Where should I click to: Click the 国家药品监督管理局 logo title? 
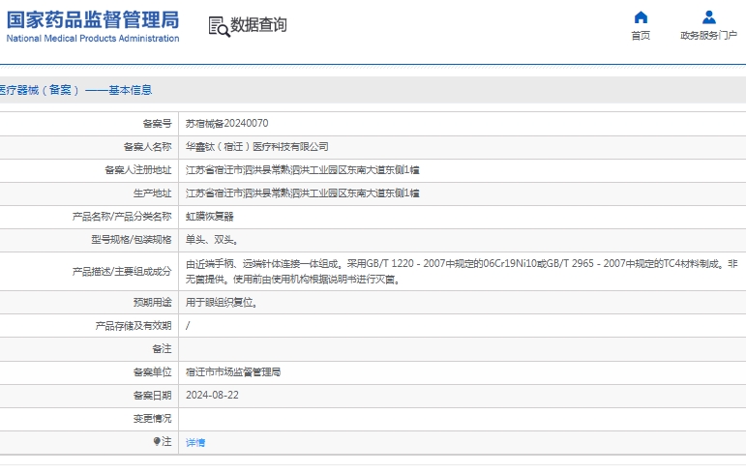pos(93,20)
